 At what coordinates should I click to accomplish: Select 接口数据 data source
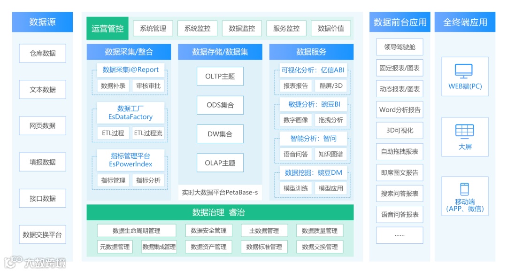tap(42, 198)
